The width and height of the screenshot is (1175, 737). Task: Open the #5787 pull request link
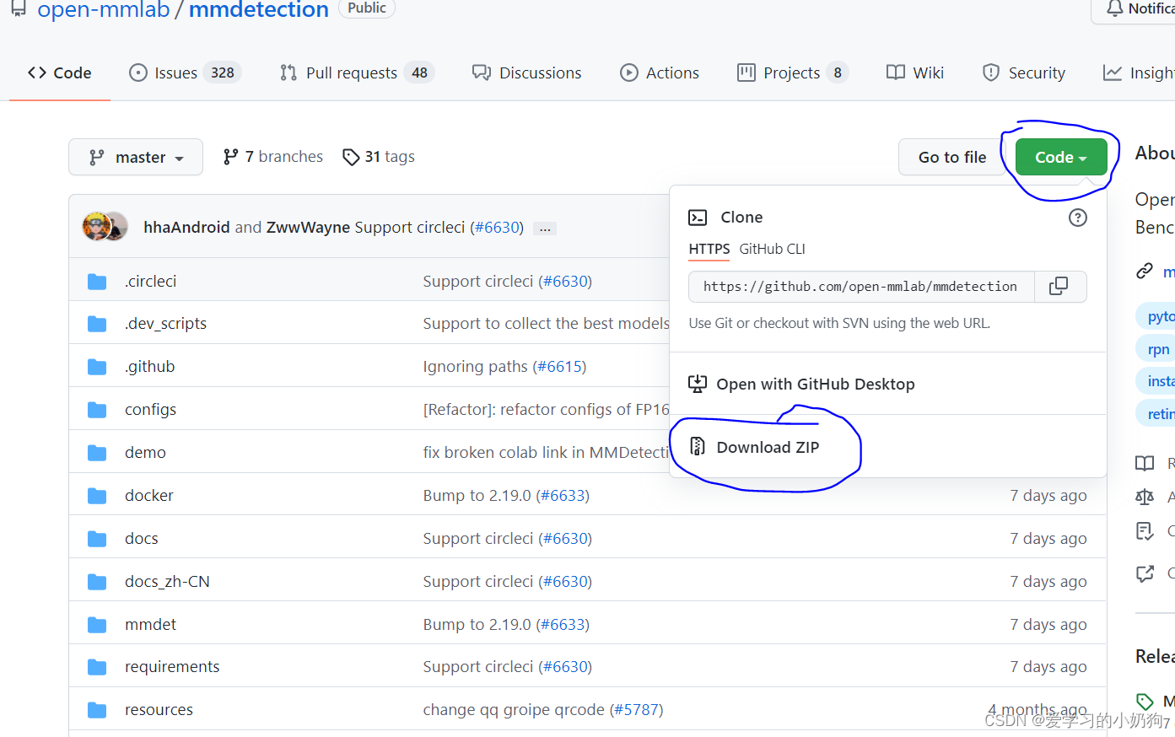[x=635, y=710]
